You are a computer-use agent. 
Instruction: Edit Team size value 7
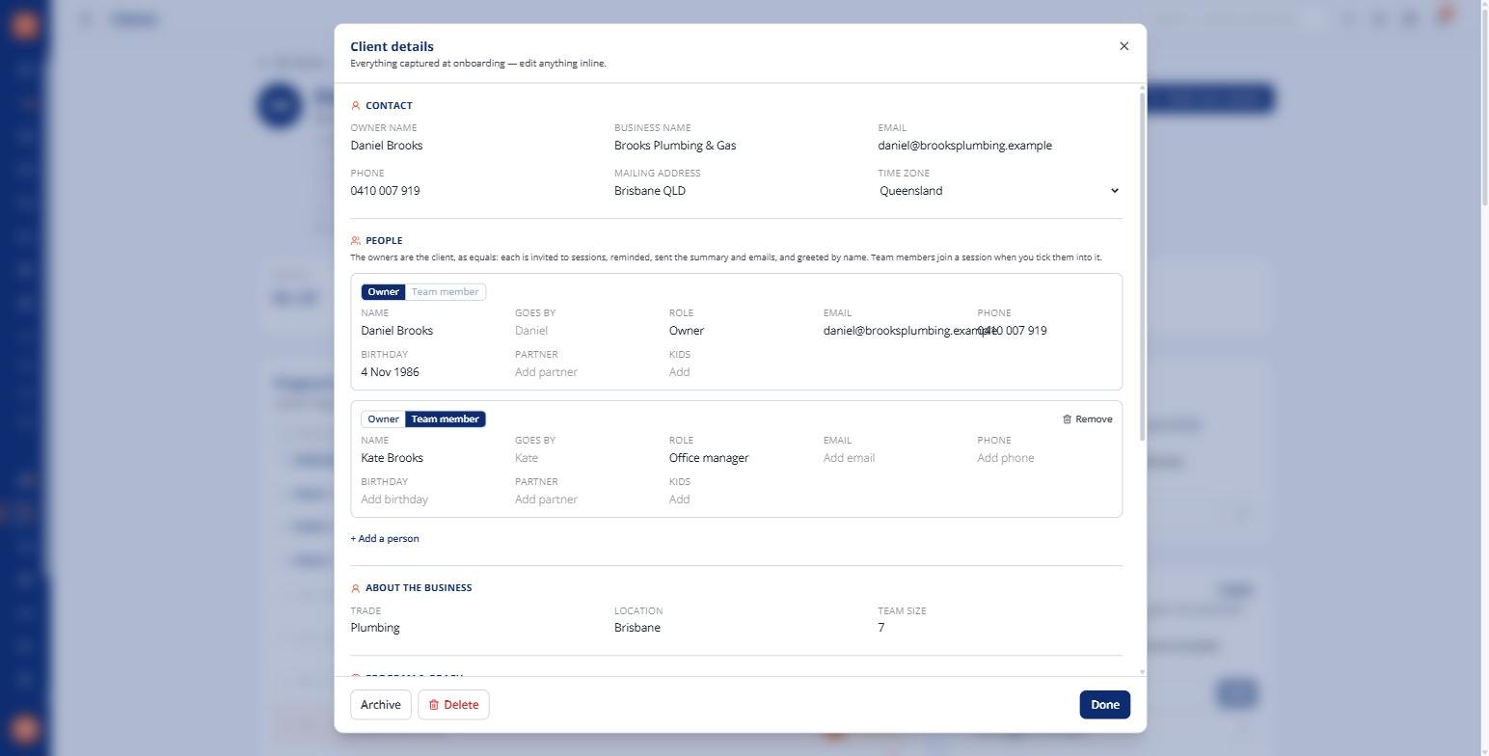pos(999,628)
